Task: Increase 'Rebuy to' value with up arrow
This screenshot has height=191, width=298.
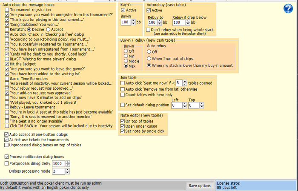Action: tap(160, 21)
